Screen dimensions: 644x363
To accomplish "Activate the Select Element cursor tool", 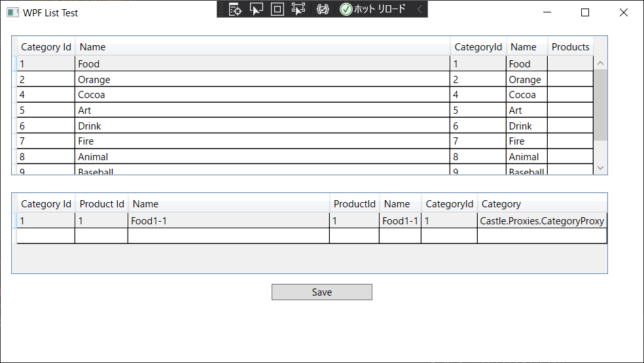I will (257, 9).
